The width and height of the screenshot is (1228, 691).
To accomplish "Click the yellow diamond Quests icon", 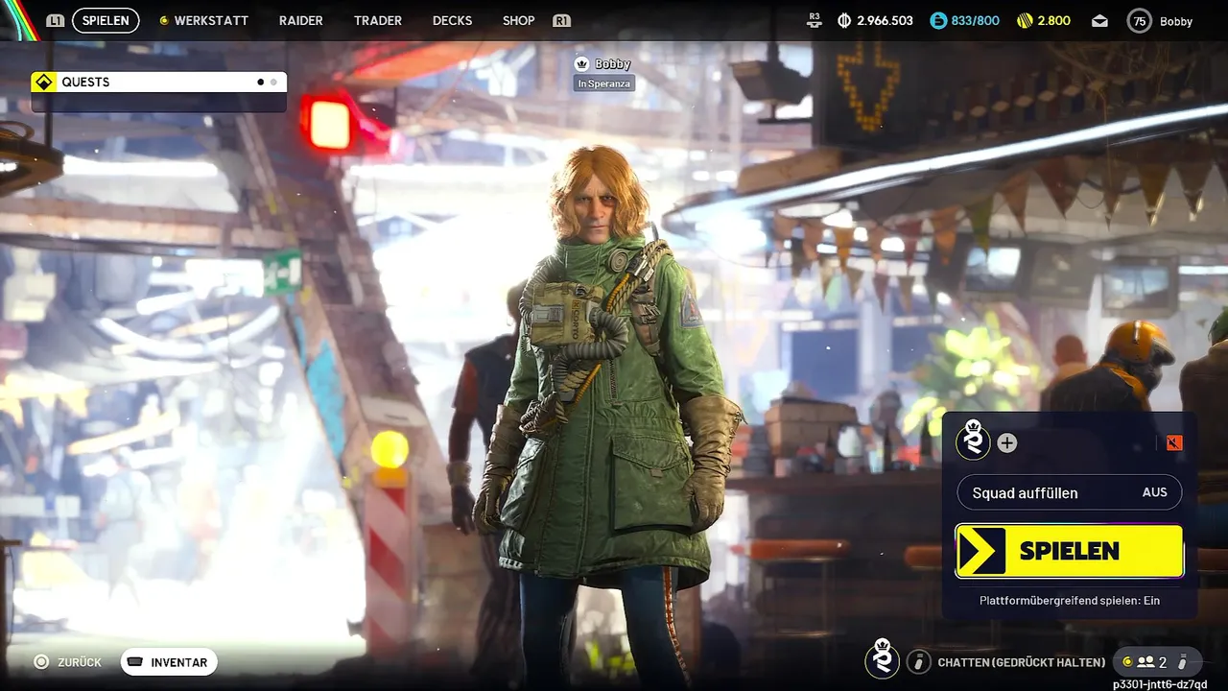I will [42, 83].
